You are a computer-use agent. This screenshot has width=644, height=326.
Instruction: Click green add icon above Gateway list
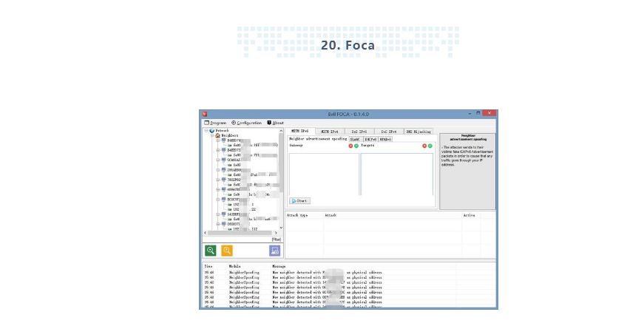[356, 146]
